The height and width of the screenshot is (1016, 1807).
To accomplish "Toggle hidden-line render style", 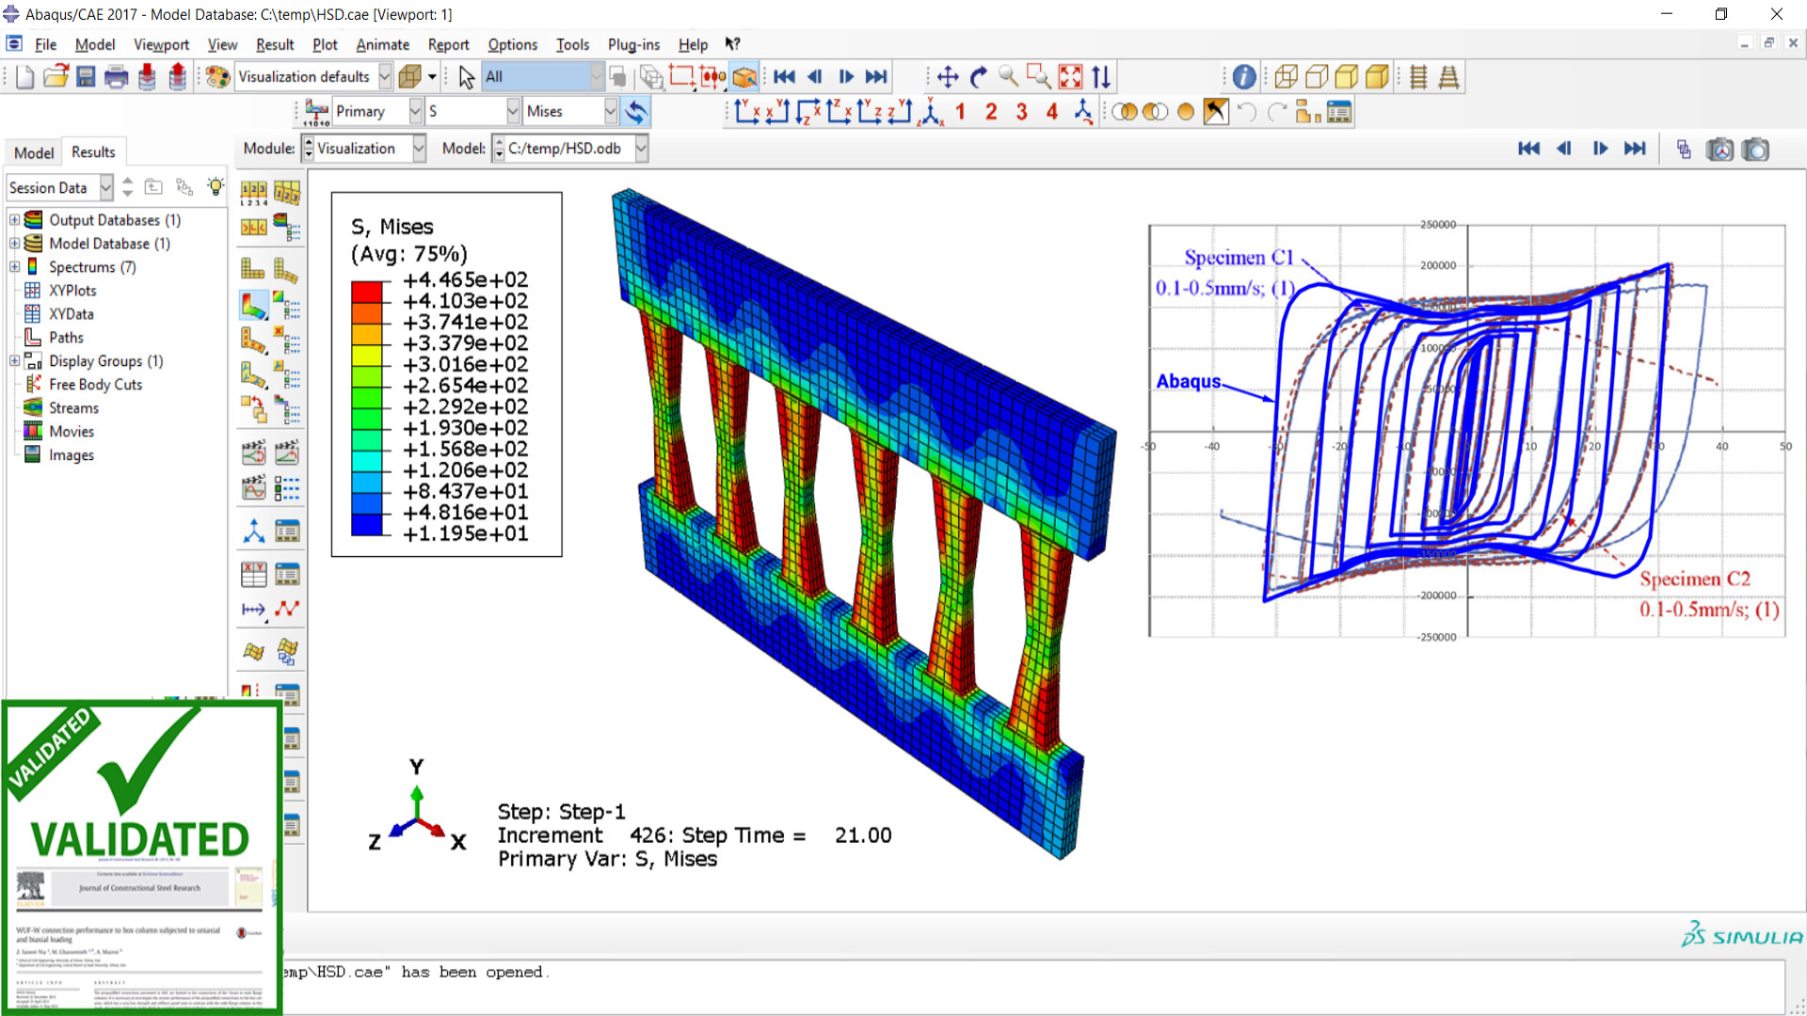I will [x=1316, y=77].
